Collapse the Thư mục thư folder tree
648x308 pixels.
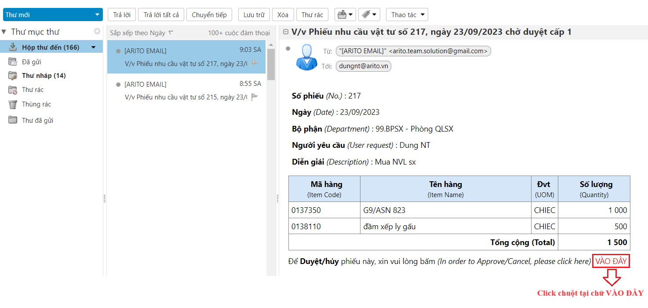point(4,32)
